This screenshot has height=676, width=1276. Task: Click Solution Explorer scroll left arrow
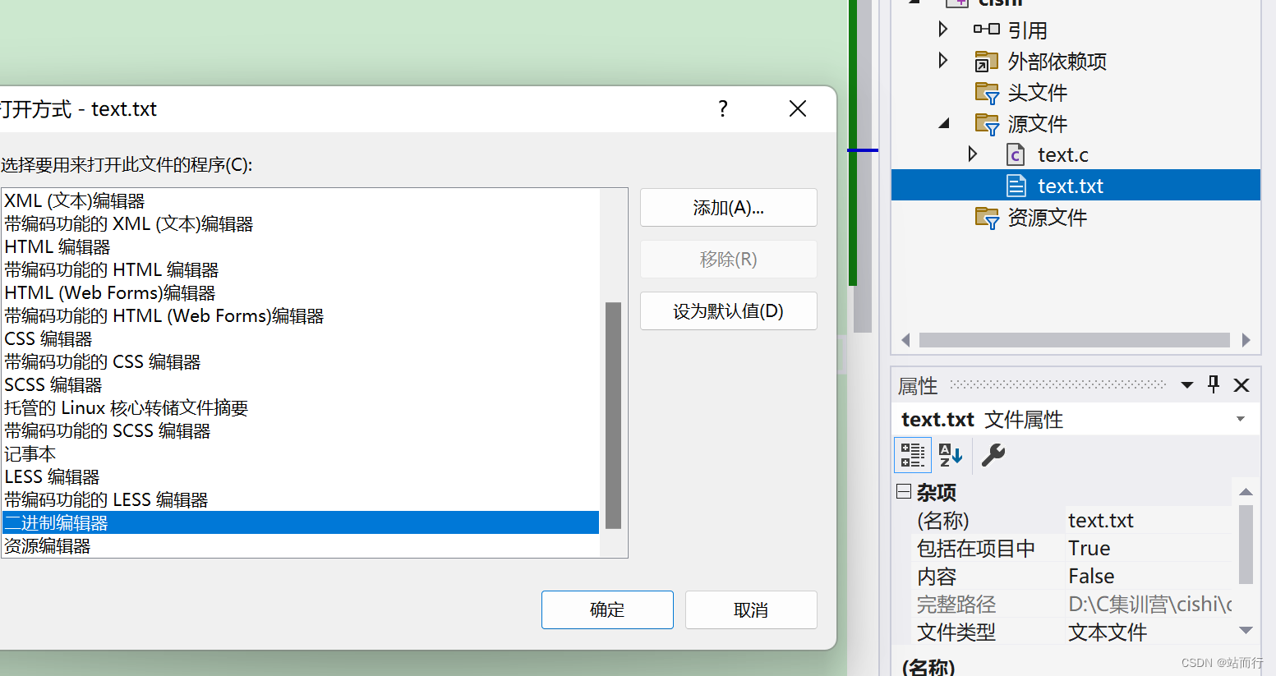[x=905, y=340]
